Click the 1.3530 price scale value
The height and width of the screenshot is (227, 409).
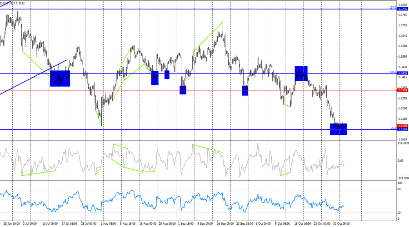click(x=403, y=56)
